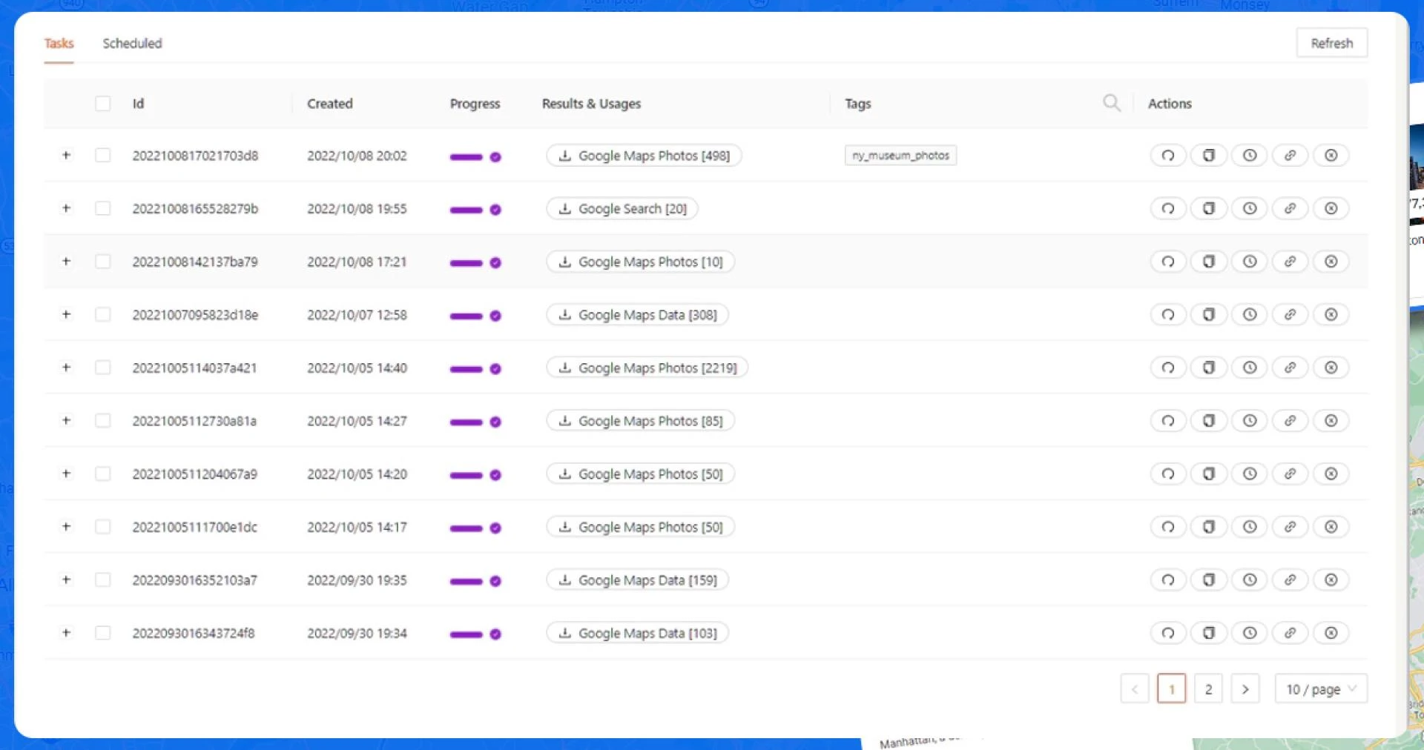Click remove icon for Google Maps Photos [85] row
This screenshot has width=1424, height=750.
[x=1331, y=421]
